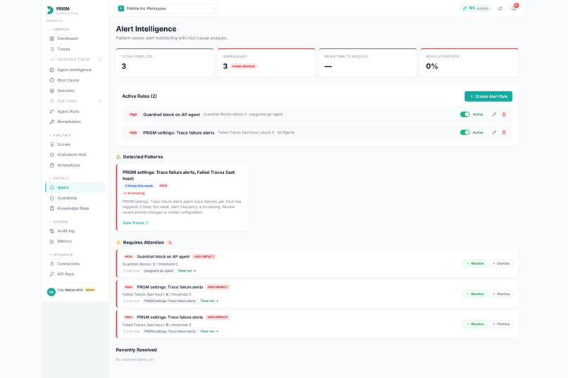Go to End Users menu item

75,101
